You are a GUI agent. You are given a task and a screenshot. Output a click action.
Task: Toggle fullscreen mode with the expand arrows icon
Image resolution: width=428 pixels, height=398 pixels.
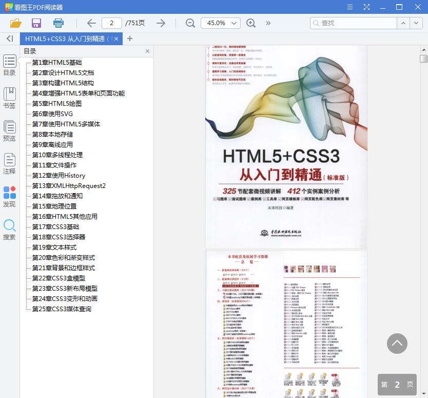coord(366,7)
